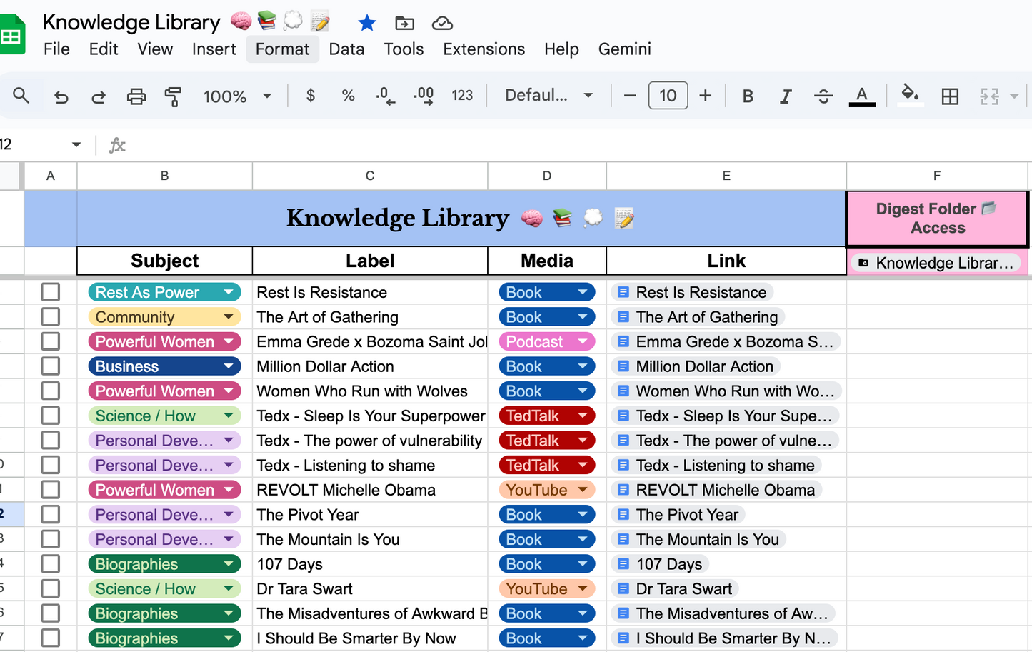This screenshot has width=1032, height=652.
Task: Unstar the Knowledge Library spreadsheet
Action: 367,23
